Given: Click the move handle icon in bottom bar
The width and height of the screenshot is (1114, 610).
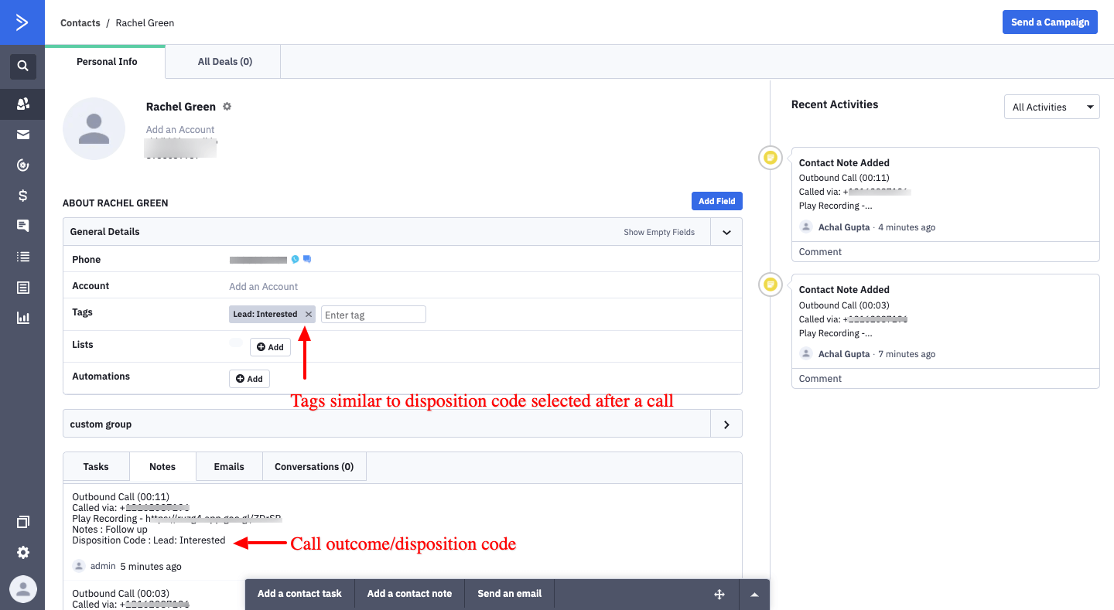Looking at the screenshot, I should (x=719, y=594).
